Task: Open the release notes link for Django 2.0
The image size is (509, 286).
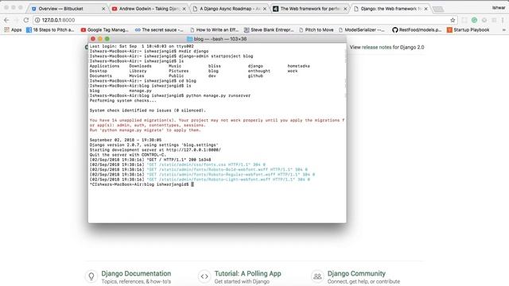Action: 376,48
